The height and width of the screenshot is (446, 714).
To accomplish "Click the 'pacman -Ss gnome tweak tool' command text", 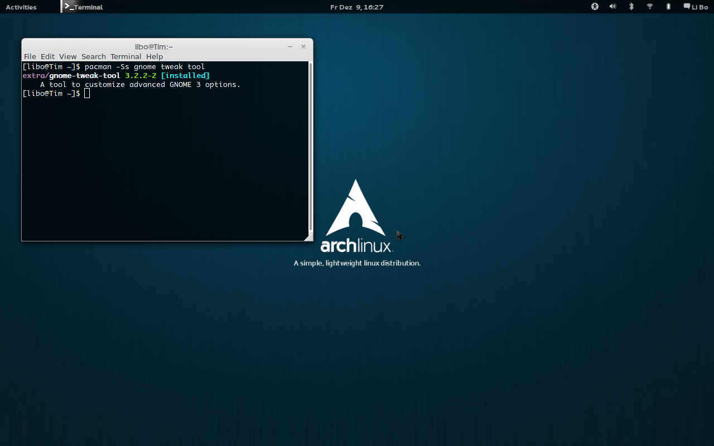I will 145,66.
